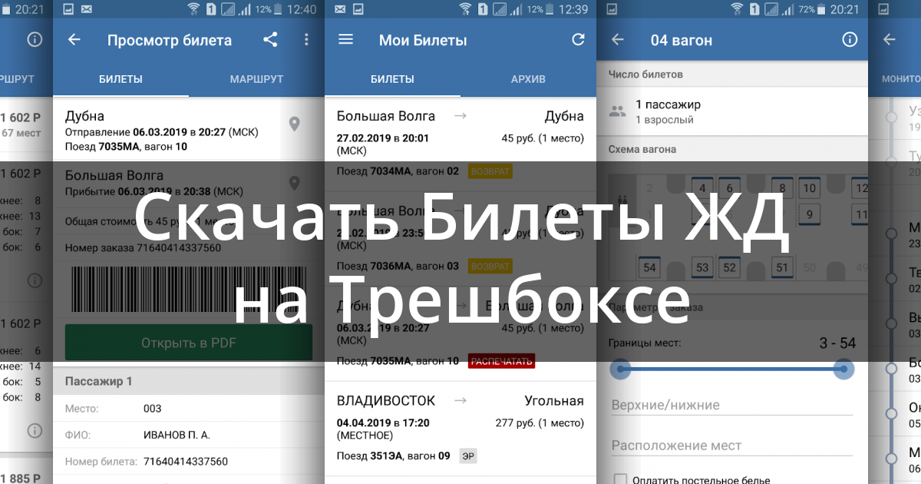Tap seat range value 3 - 54
The height and width of the screenshot is (484, 921).
tap(837, 343)
